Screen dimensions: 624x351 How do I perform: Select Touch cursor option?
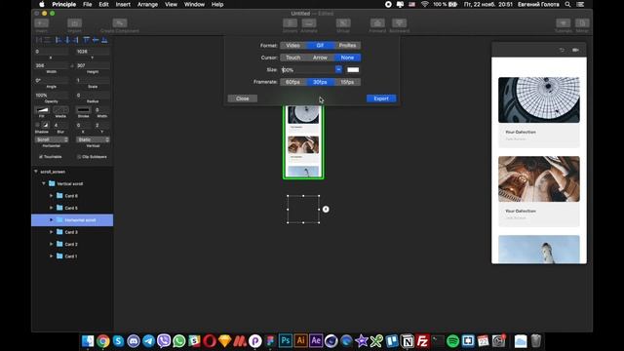(292, 58)
